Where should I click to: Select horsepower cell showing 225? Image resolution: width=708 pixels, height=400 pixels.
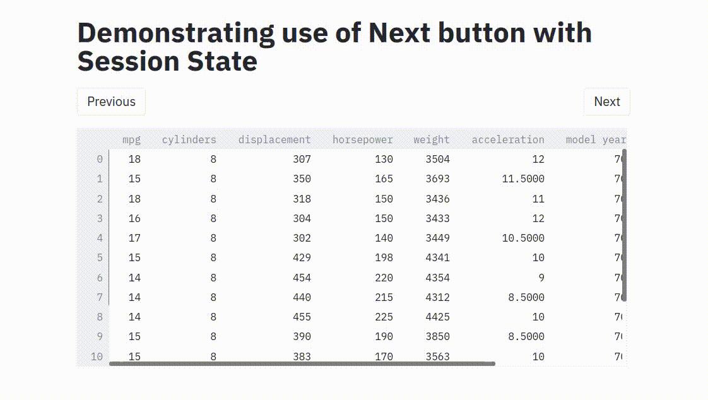click(383, 317)
